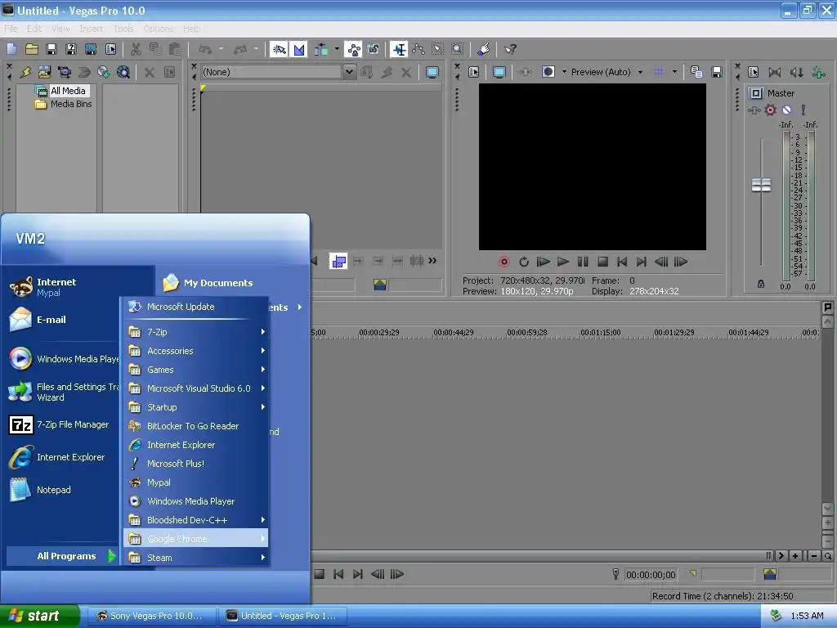837x628 pixels.
Task: Switch to Sony Vegas Pro 10.0 taskbar button
Action: (151, 616)
